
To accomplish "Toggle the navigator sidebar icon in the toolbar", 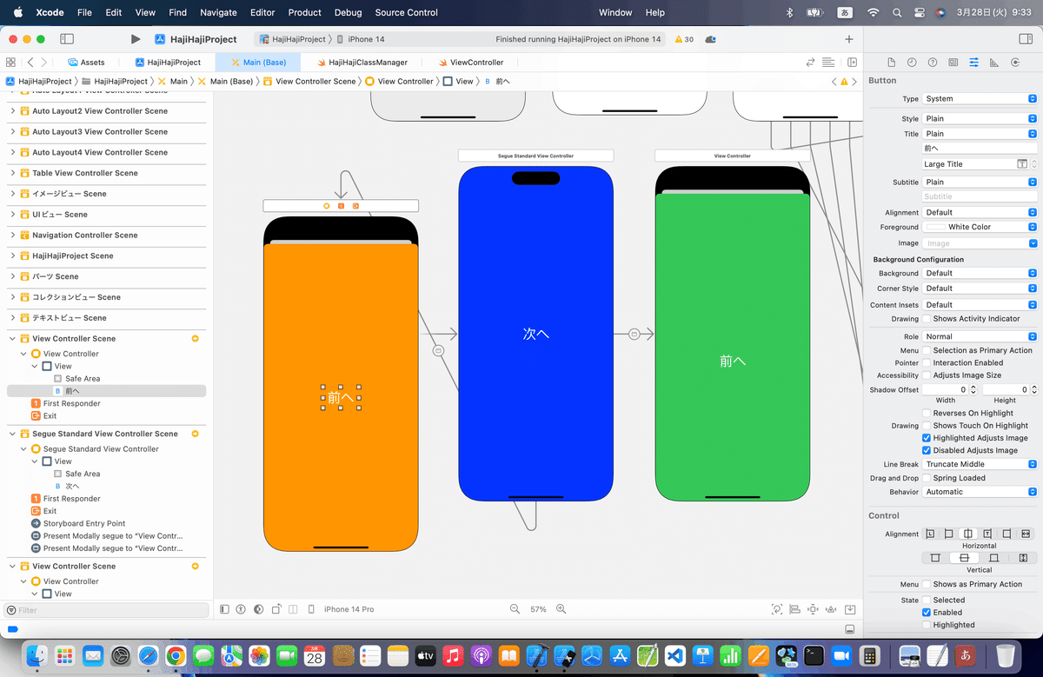I will (x=67, y=39).
